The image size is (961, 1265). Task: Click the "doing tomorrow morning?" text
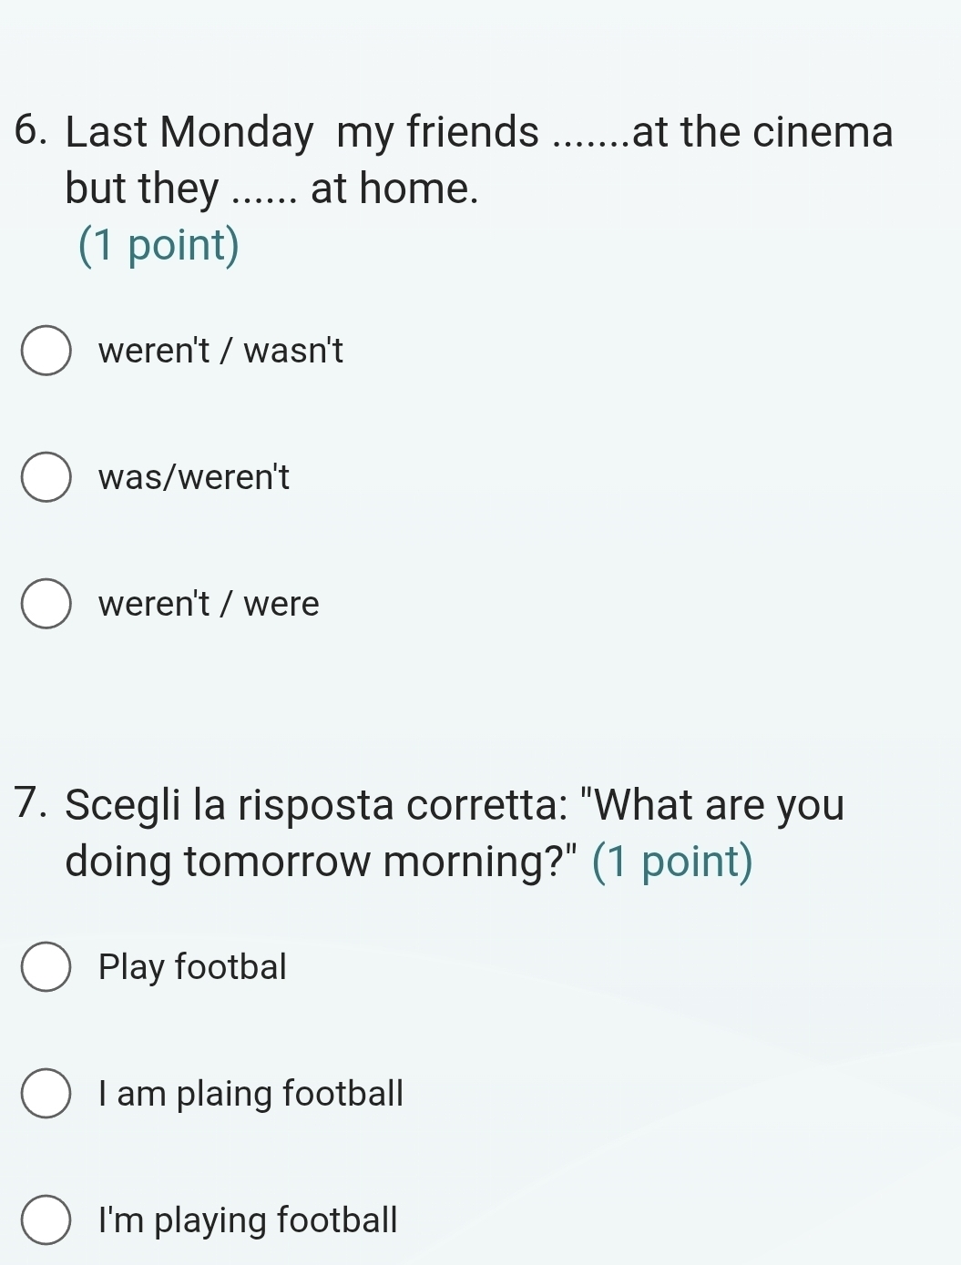[x=322, y=862]
